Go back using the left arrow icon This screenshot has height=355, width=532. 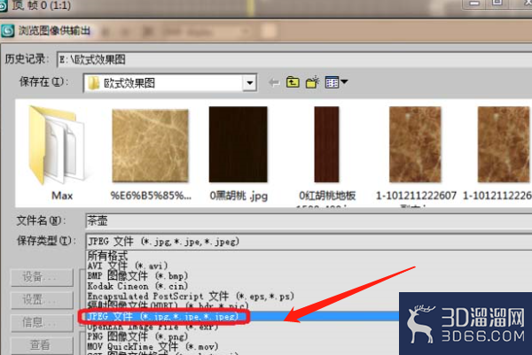tap(273, 82)
